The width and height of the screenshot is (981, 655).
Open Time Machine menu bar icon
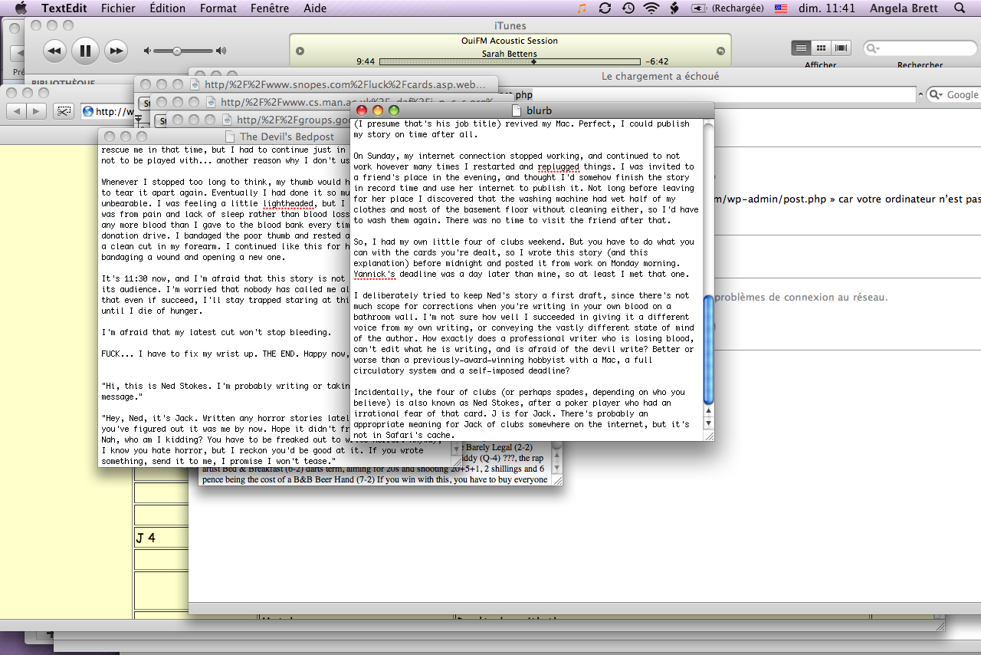point(628,8)
